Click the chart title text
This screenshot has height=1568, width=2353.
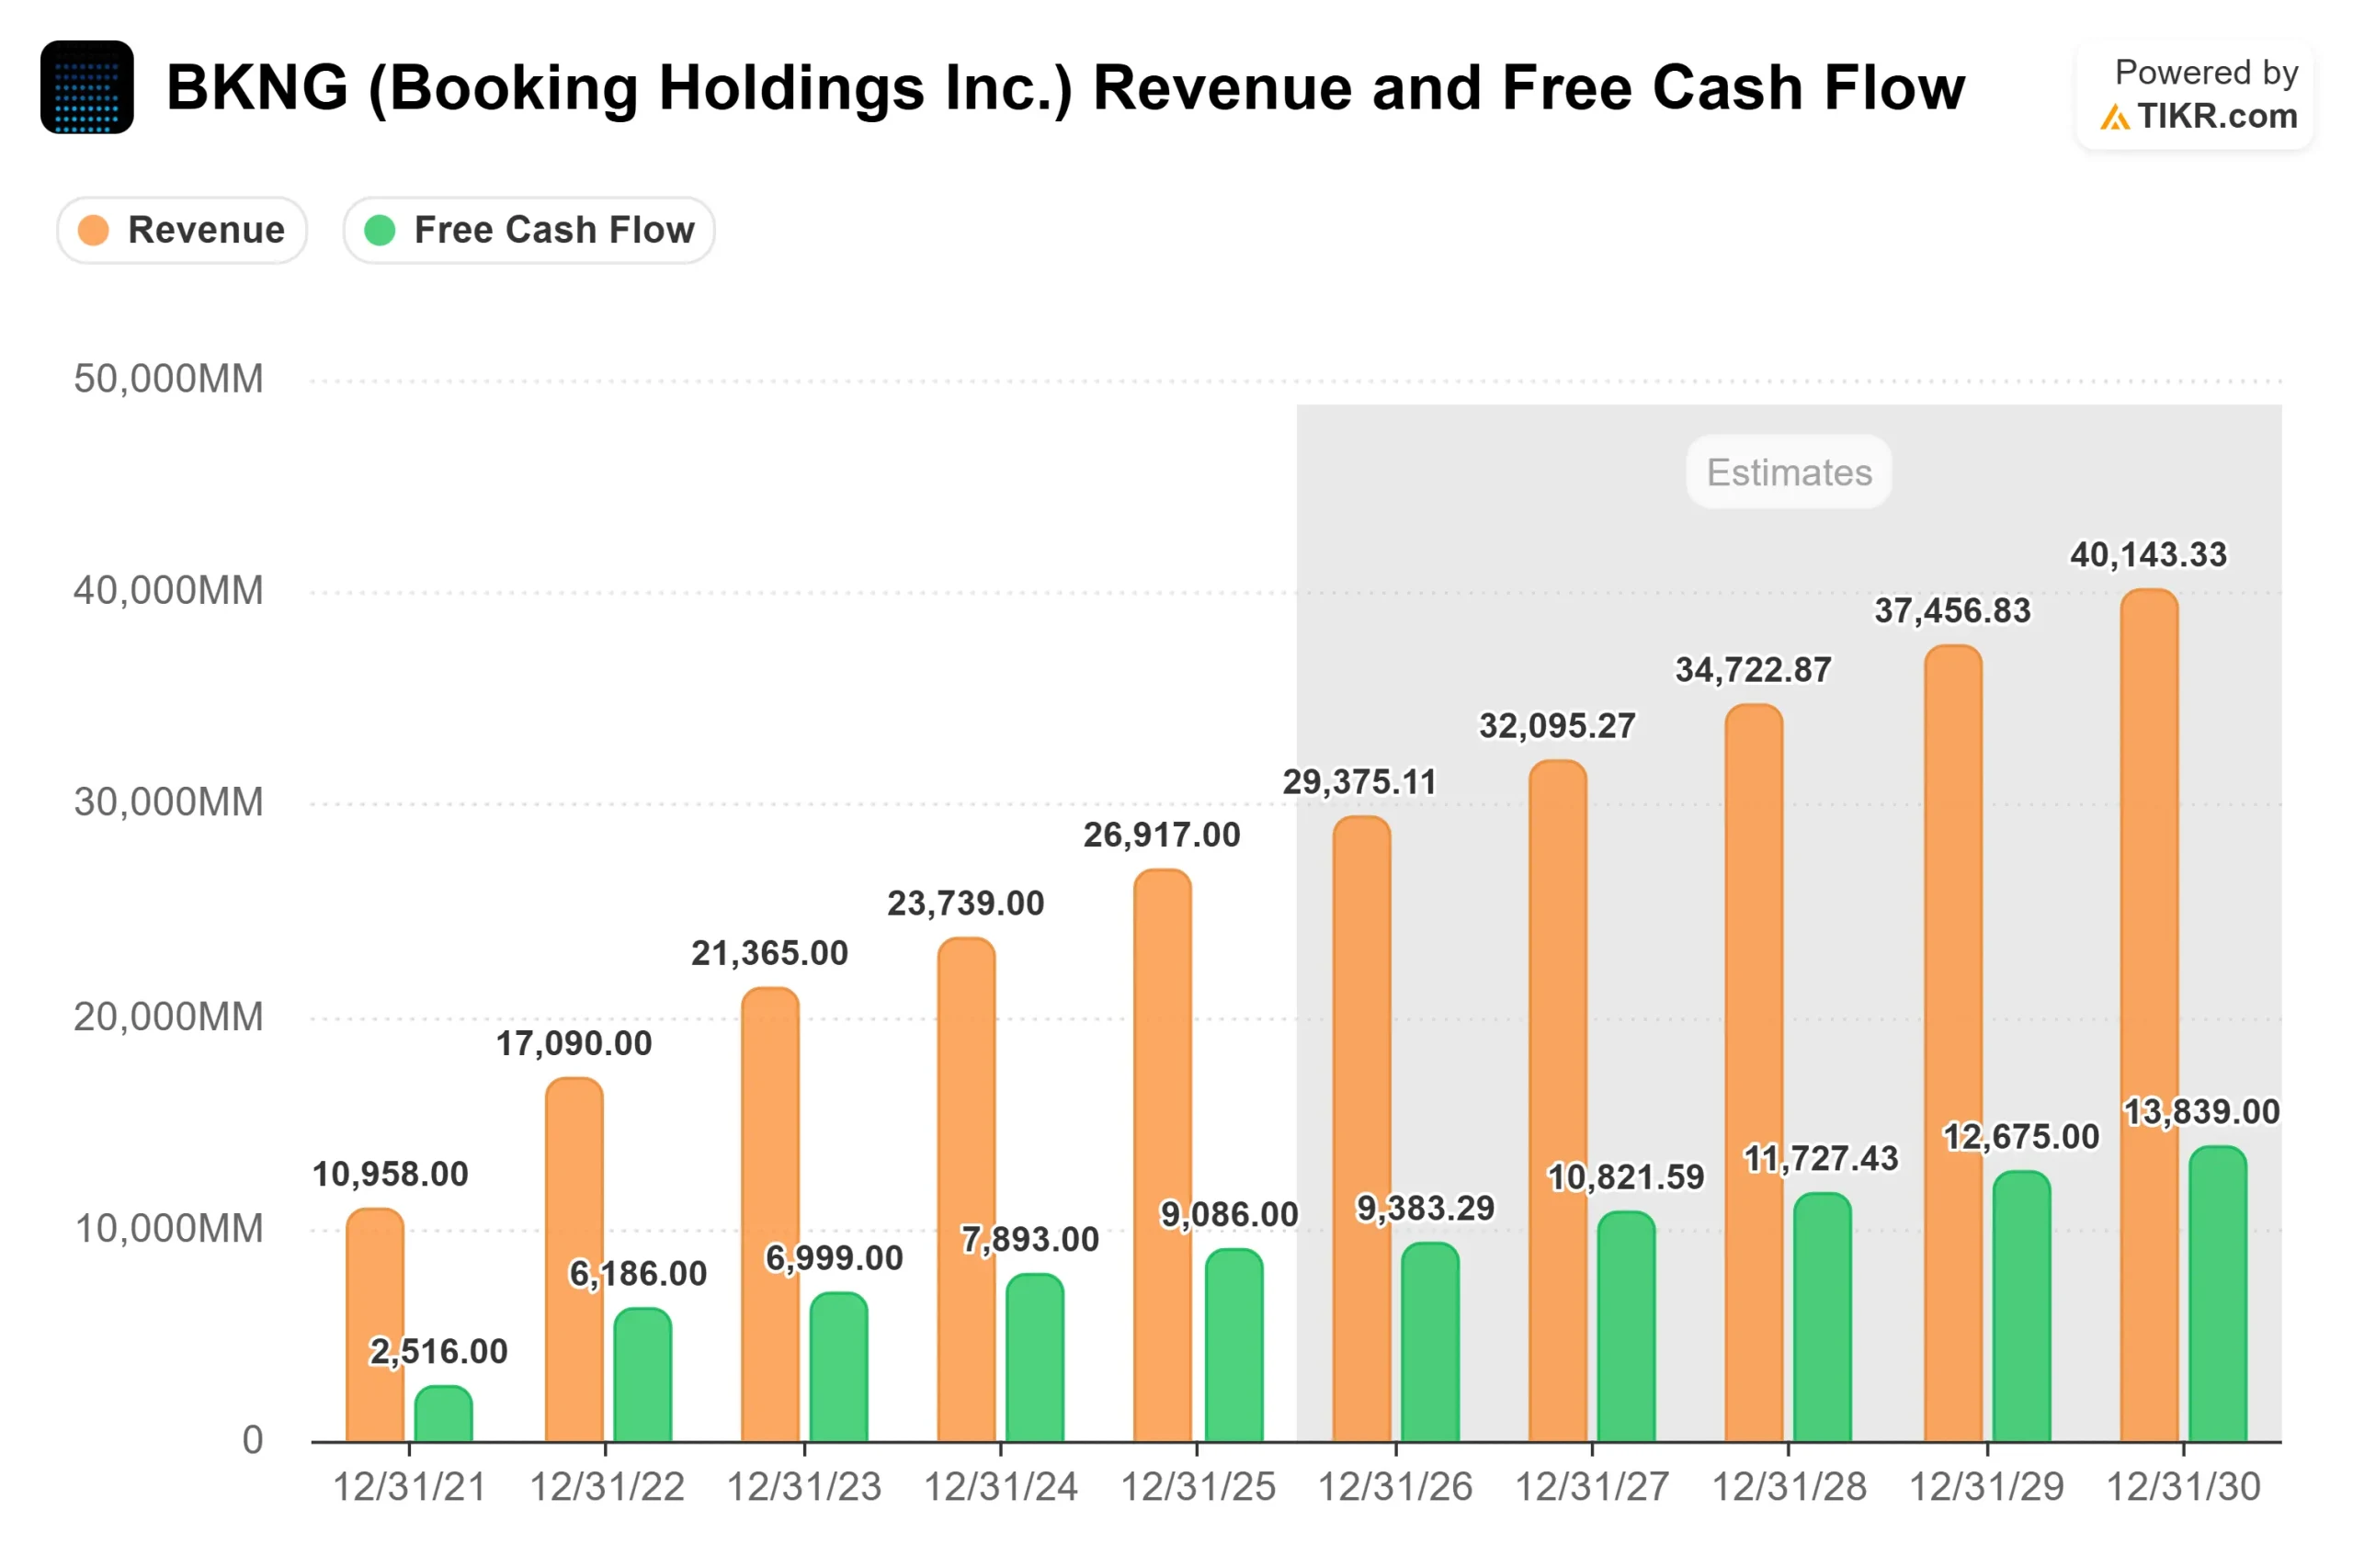coord(1065,88)
